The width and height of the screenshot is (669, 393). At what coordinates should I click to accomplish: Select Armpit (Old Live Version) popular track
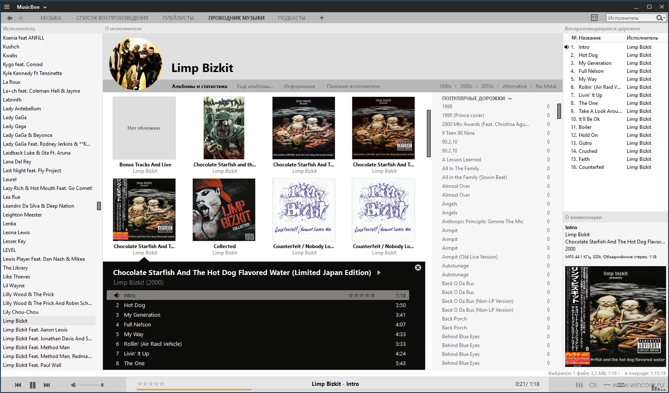point(469,257)
